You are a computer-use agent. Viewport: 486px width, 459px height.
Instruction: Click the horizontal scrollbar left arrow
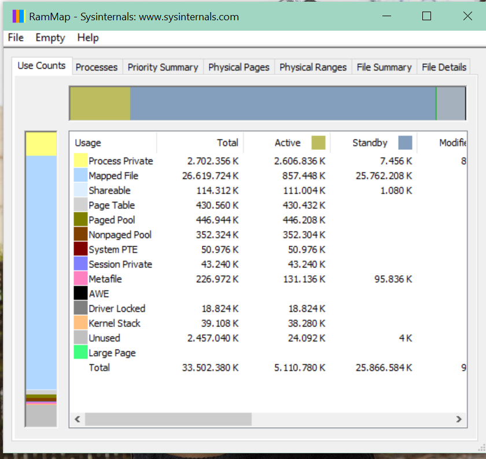click(78, 419)
